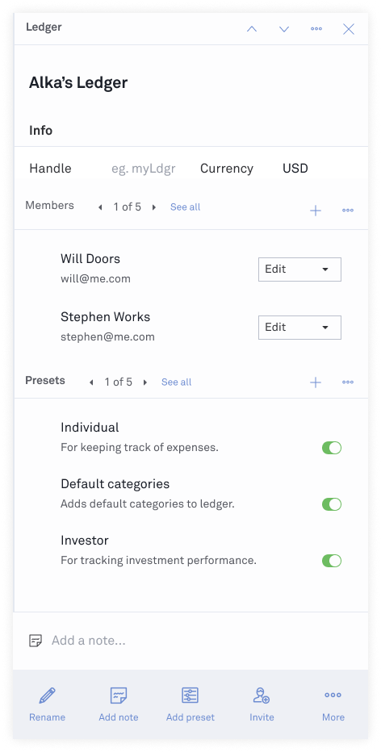Click the Add preset sliders icon
Image resolution: width=381 pixels, height=752 pixels.
(190, 696)
